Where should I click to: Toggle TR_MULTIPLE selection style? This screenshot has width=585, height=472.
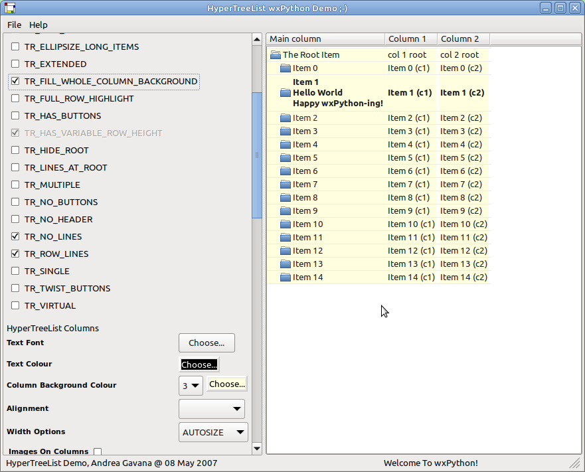(x=15, y=185)
